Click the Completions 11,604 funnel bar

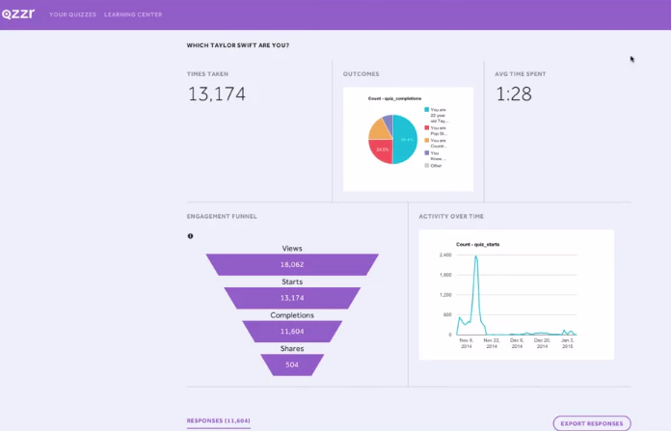tap(292, 332)
